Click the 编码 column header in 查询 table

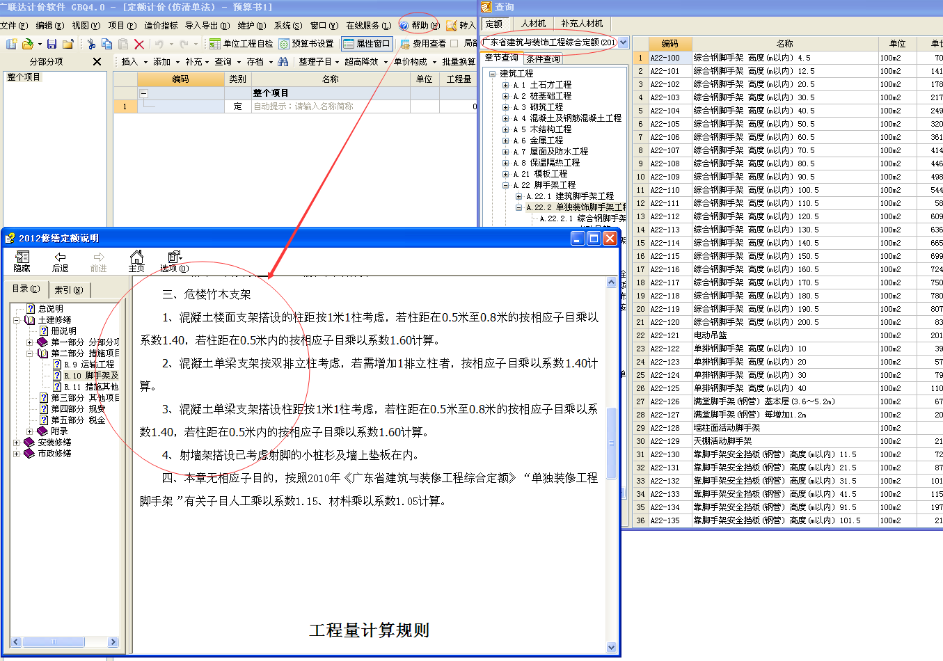click(x=669, y=43)
